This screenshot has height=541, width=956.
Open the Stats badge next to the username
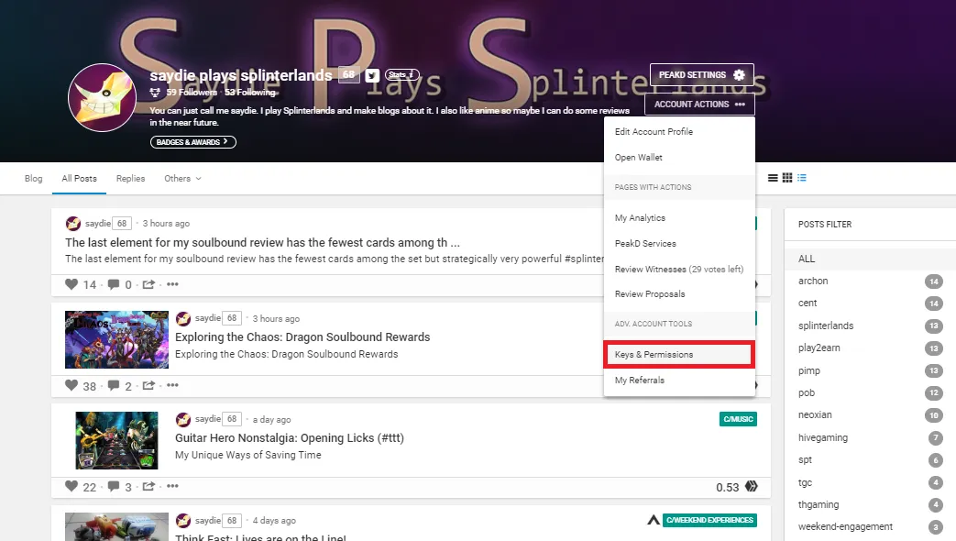pos(401,74)
